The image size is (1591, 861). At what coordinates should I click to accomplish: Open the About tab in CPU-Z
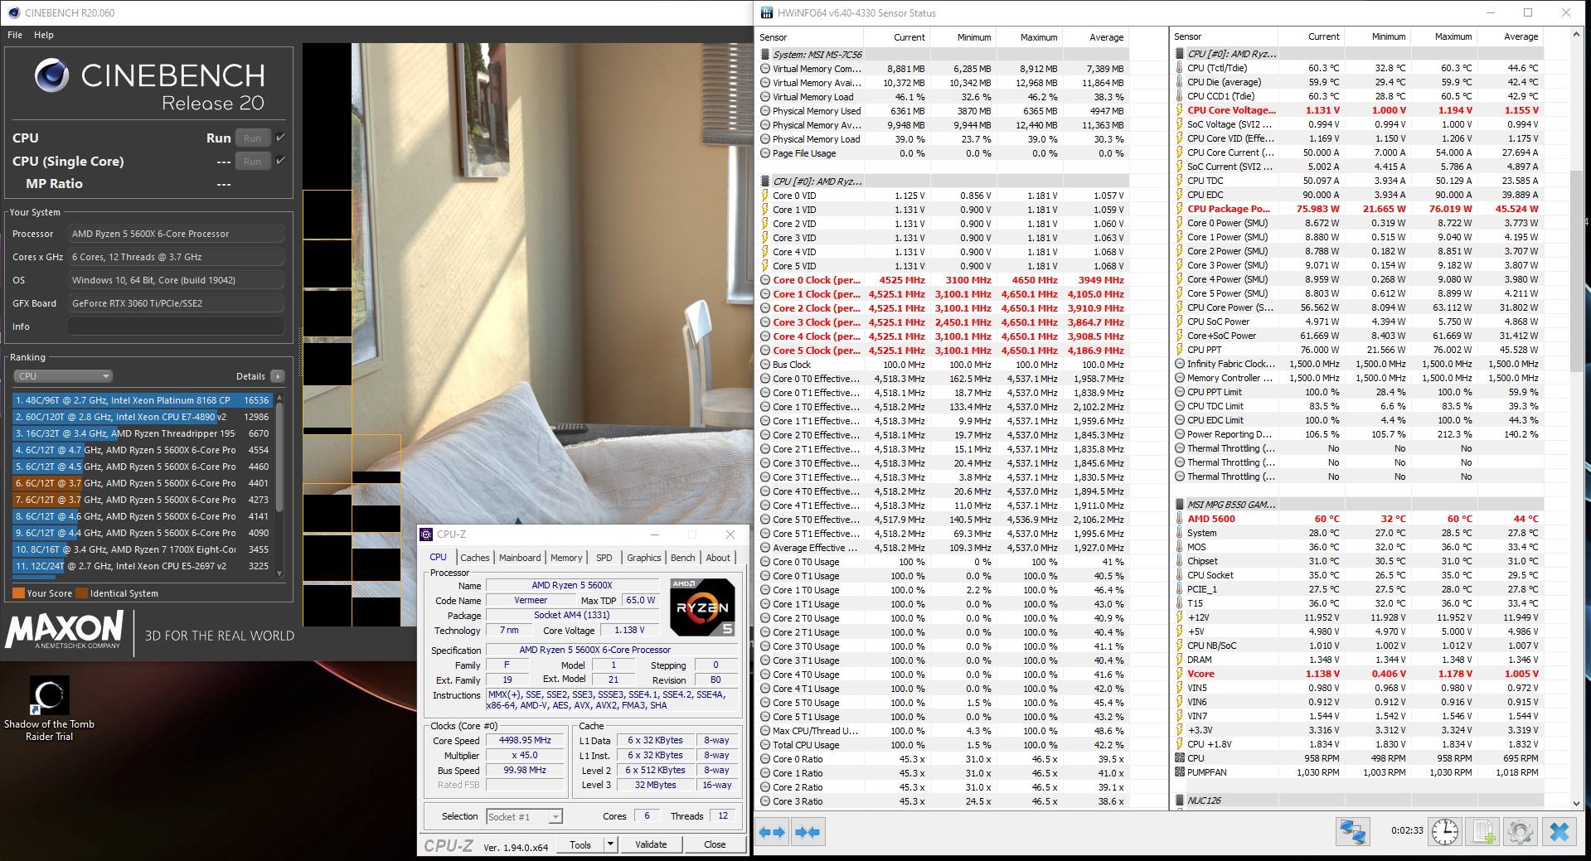coord(718,558)
